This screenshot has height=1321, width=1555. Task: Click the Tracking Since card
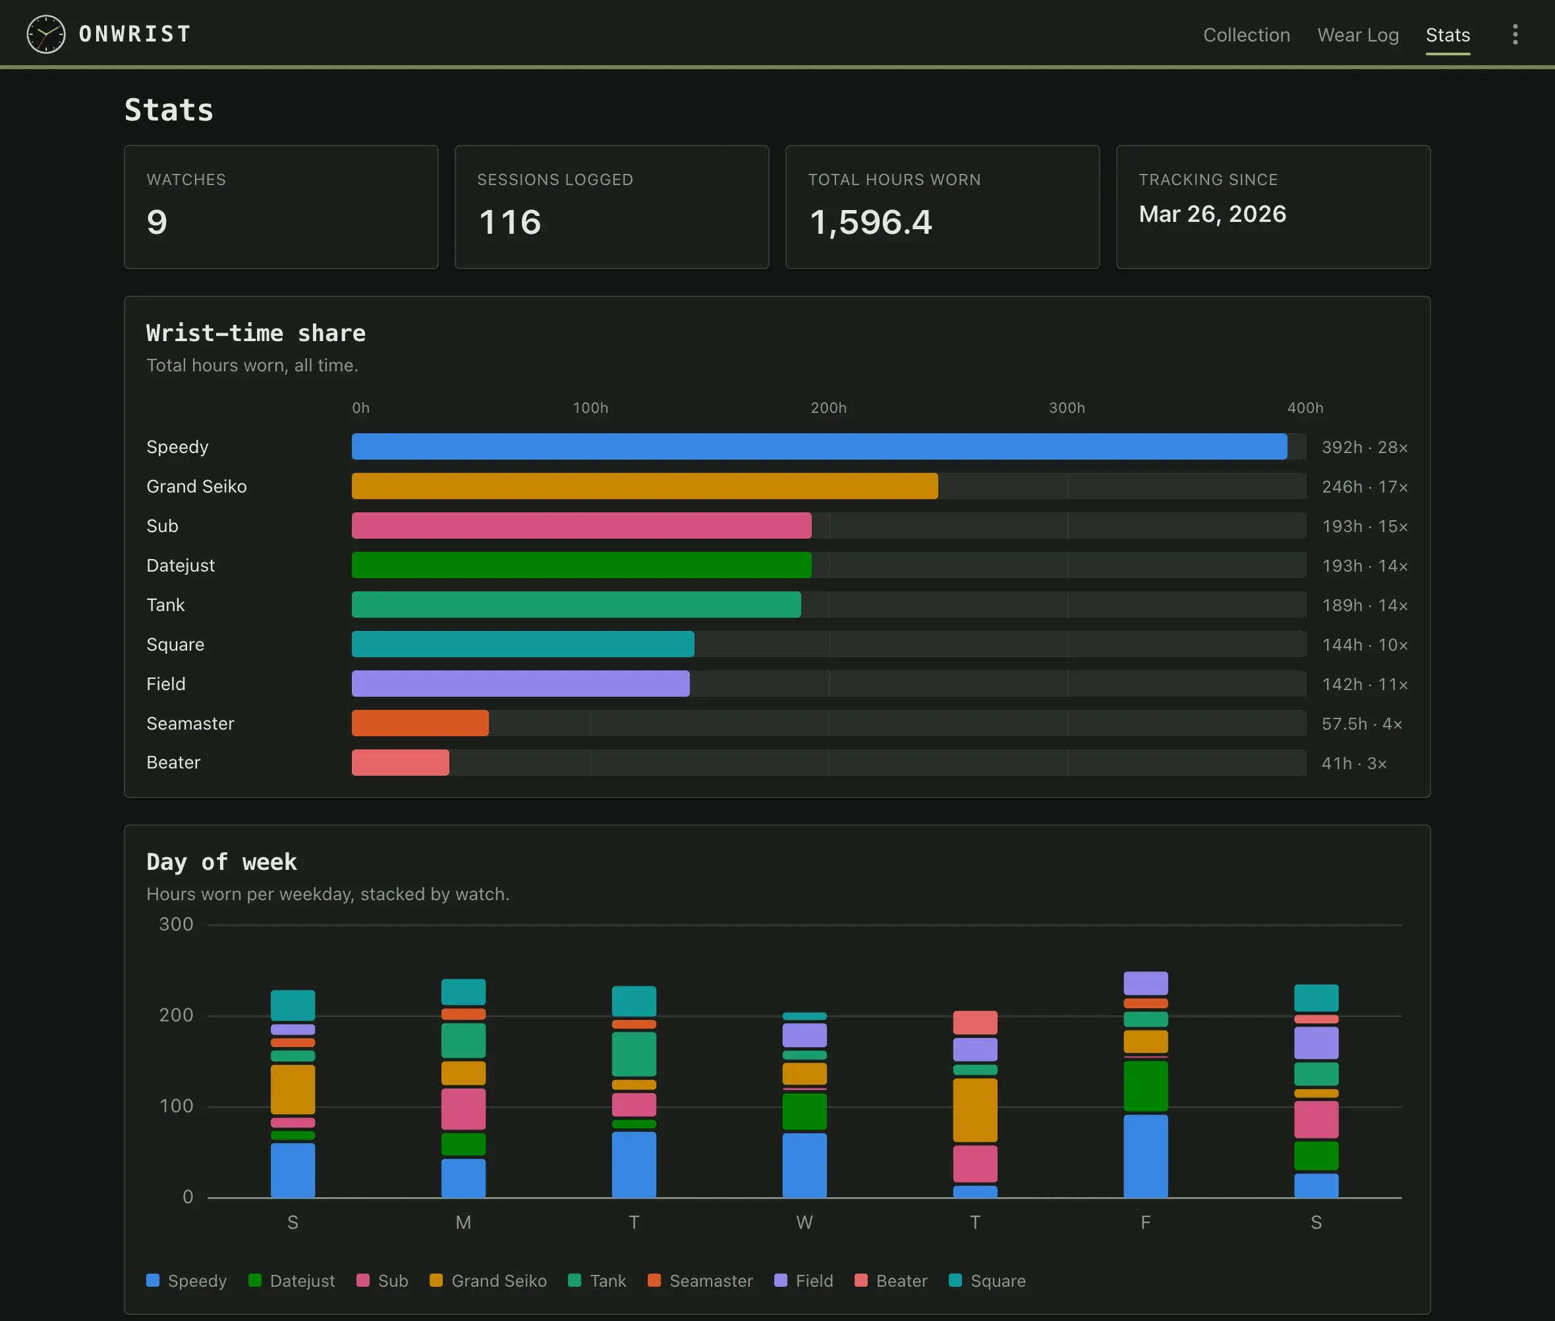(x=1272, y=207)
